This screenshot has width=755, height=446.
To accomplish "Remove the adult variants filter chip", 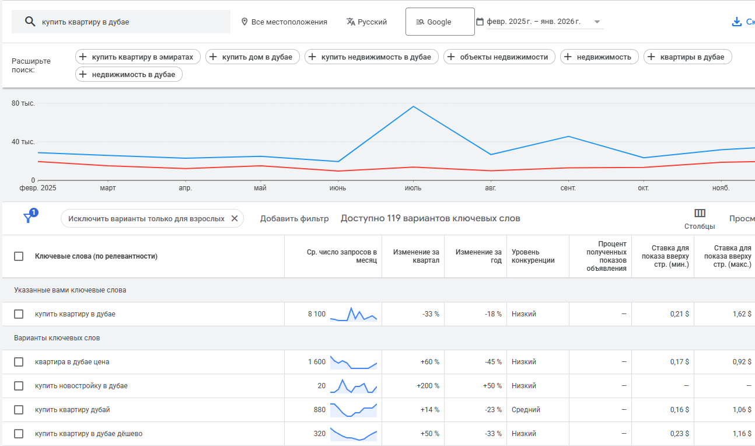I will (x=235, y=218).
